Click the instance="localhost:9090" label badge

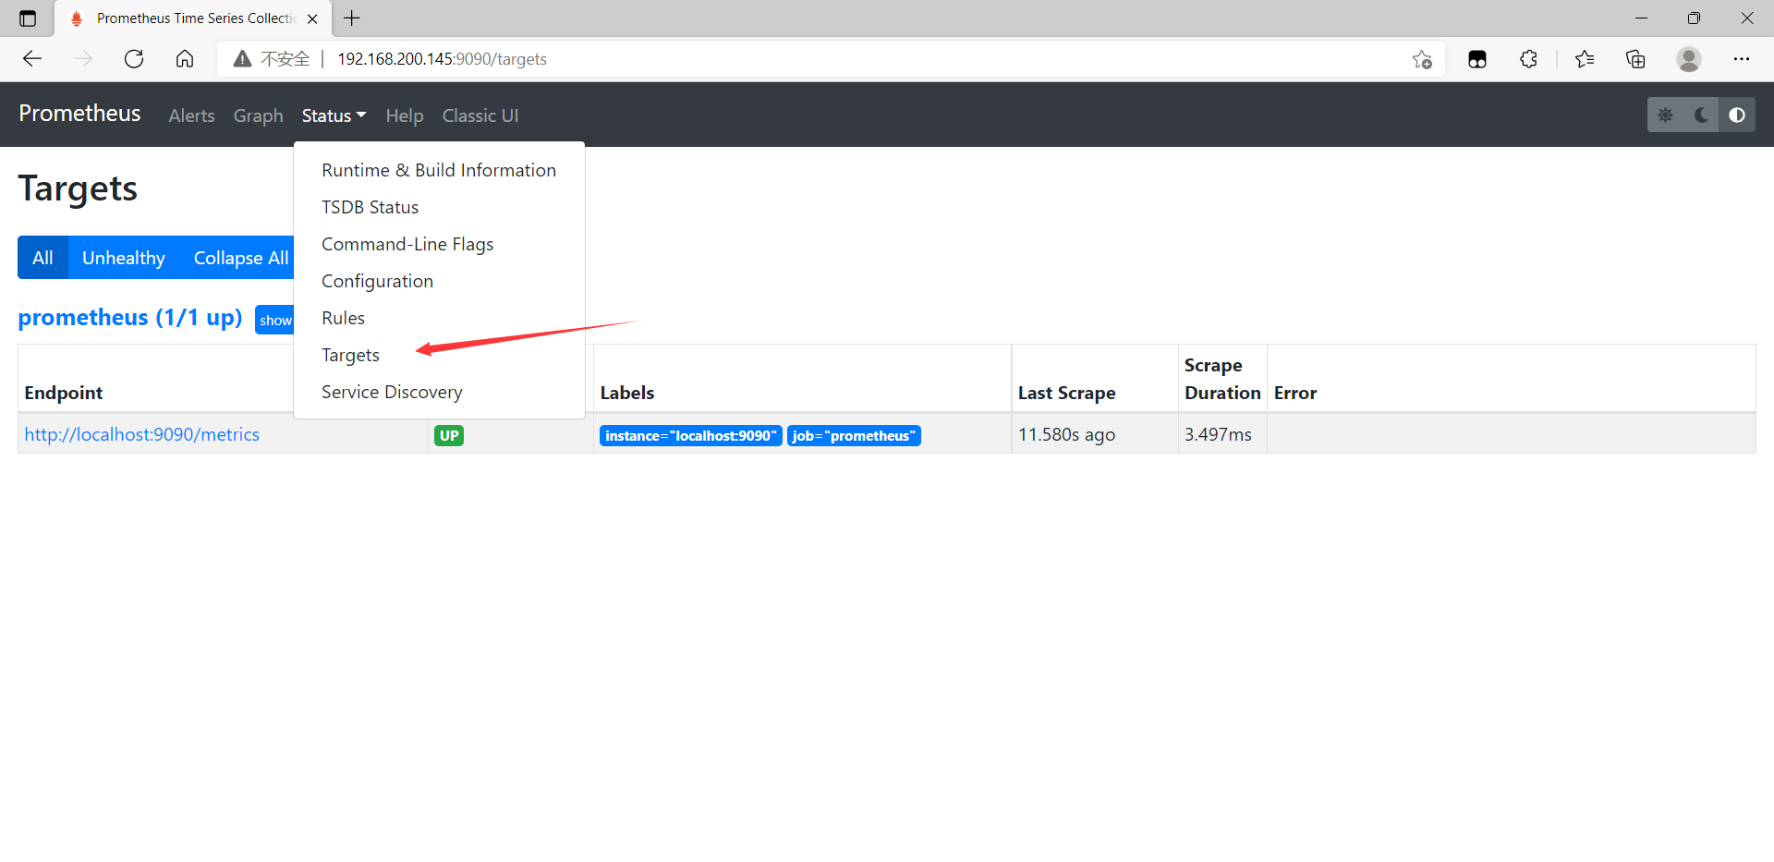coord(690,435)
